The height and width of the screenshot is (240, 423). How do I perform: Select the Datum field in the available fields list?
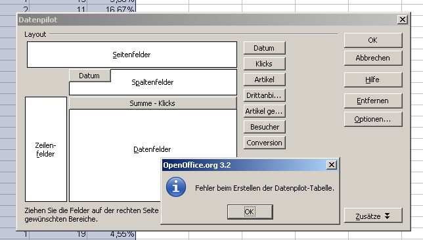pos(264,48)
